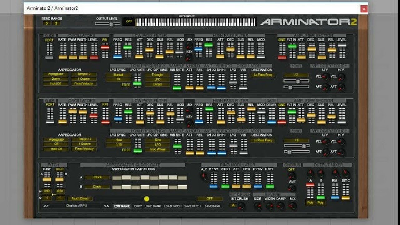Image resolution: width=400 pixels, height=225 pixels.
Task: Go to next patch with >> arrow
Action: pyautogui.click(x=107, y=206)
